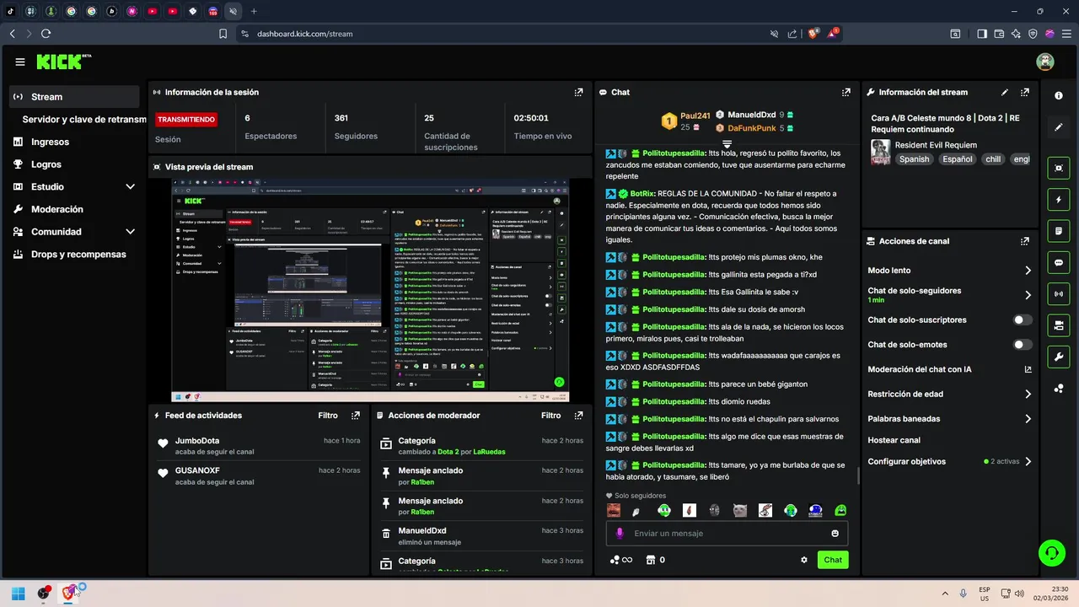Pop out the Chat panel
The width and height of the screenshot is (1079, 607).
pos(846,92)
